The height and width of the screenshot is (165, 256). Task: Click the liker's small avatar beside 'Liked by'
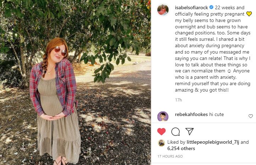click(x=161, y=143)
